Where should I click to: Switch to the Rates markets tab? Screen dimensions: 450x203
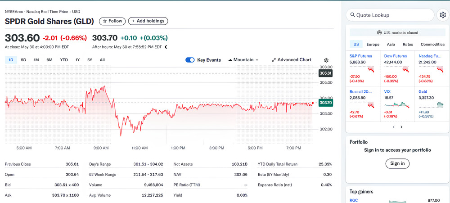[x=408, y=44]
